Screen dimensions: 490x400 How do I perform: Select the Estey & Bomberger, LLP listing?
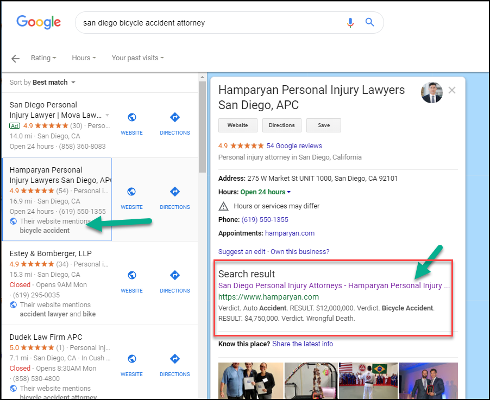pos(51,253)
